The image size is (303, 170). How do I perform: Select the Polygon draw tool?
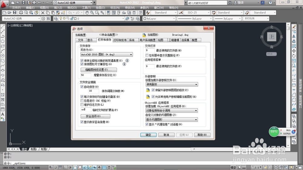pos(3,41)
